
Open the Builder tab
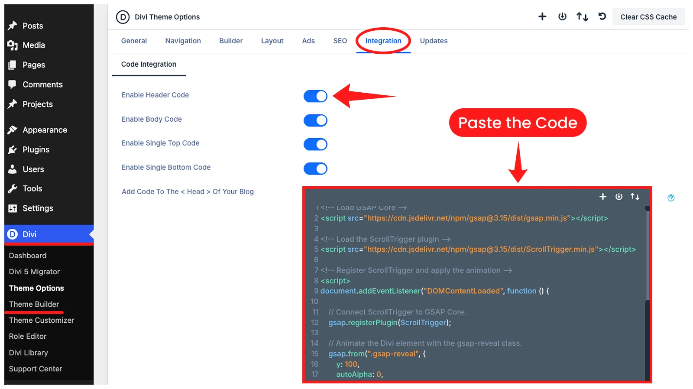point(231,41)
